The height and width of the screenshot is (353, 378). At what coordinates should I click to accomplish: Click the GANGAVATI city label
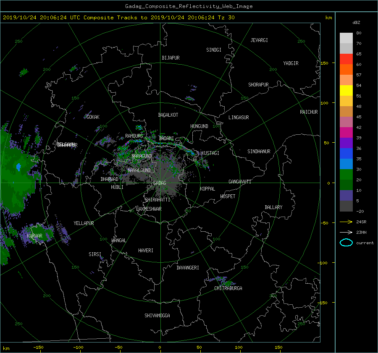pyautogui.click(x=240, y=182)
